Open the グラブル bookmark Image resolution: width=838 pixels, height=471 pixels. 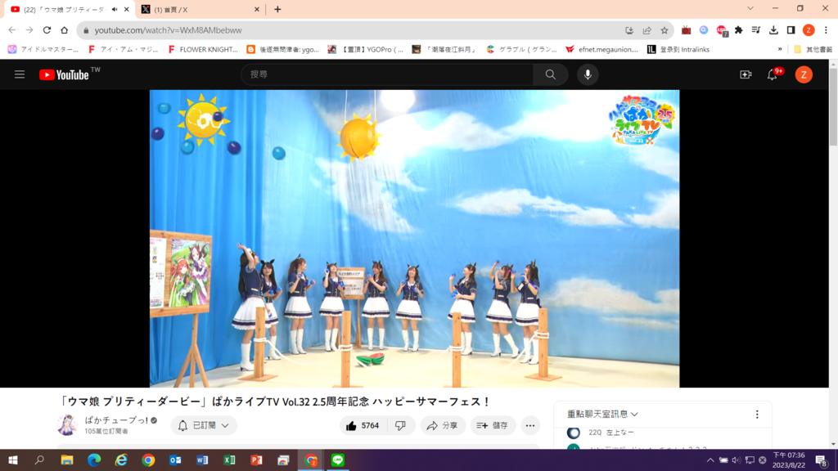click(x=521, y=49)
